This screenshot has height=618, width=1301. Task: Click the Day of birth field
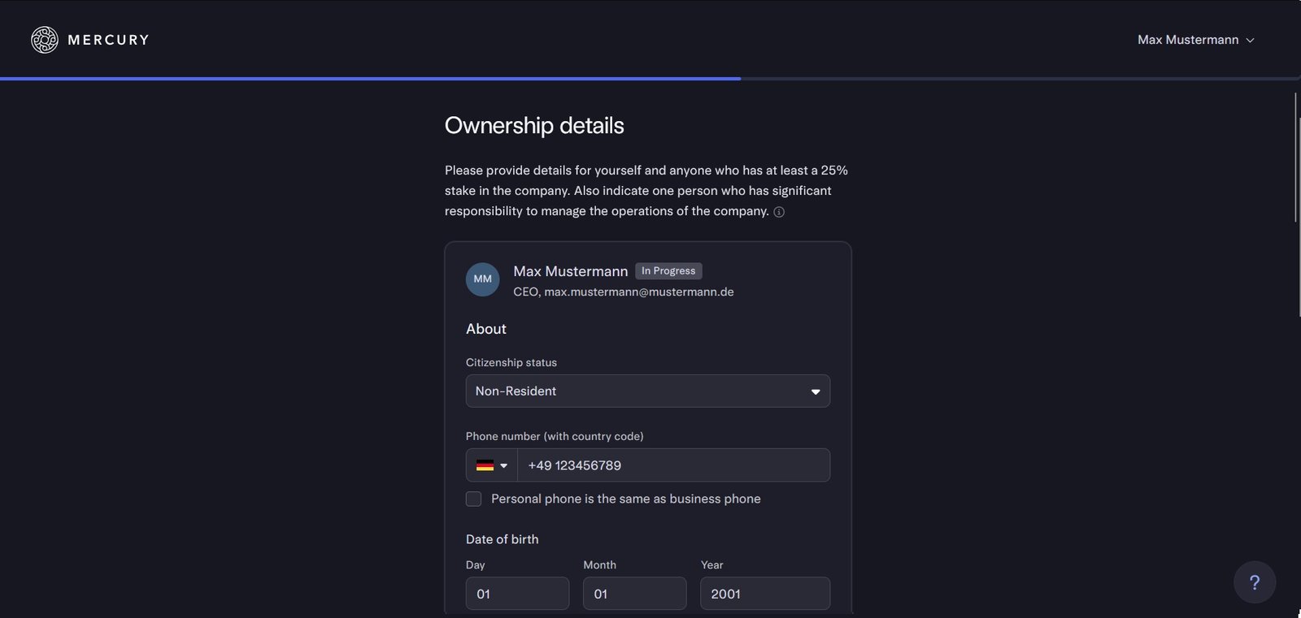(x=517, y=594)
